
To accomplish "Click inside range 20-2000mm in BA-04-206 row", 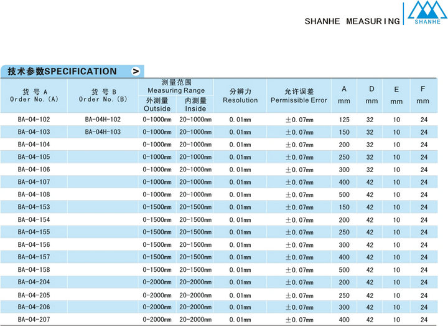I will pos(195,307).
